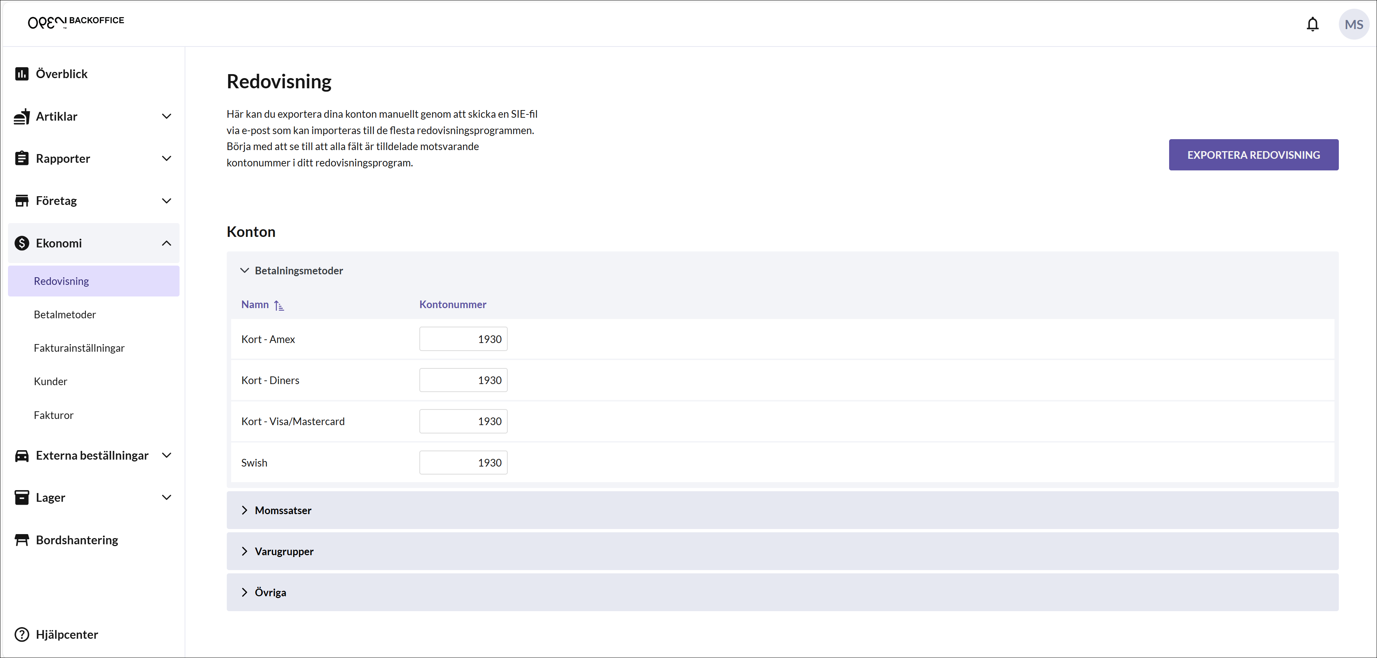This screenshot has width=1377, height=658.
Task: Open Bordshantering in the sidebar
Action: 77,540
